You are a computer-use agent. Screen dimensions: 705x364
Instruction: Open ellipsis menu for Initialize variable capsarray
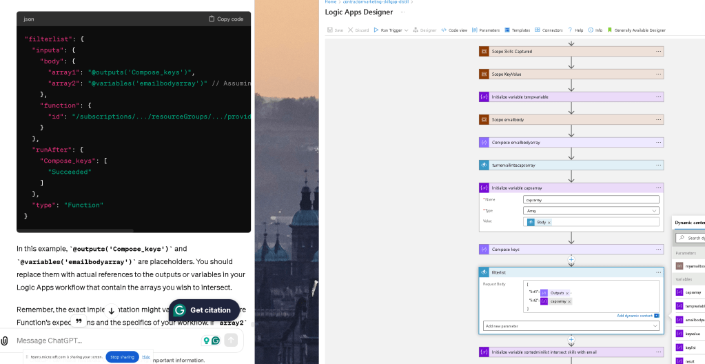pyautogui.click(x=658, y=188)
